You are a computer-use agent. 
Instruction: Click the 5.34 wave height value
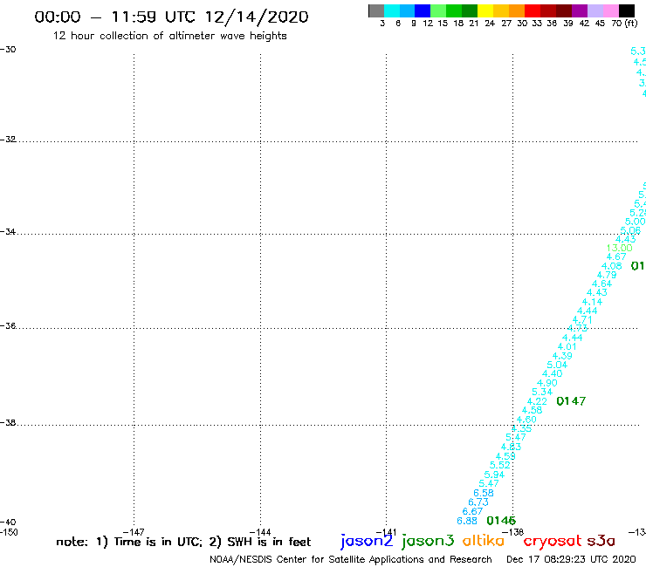point(542,392)
